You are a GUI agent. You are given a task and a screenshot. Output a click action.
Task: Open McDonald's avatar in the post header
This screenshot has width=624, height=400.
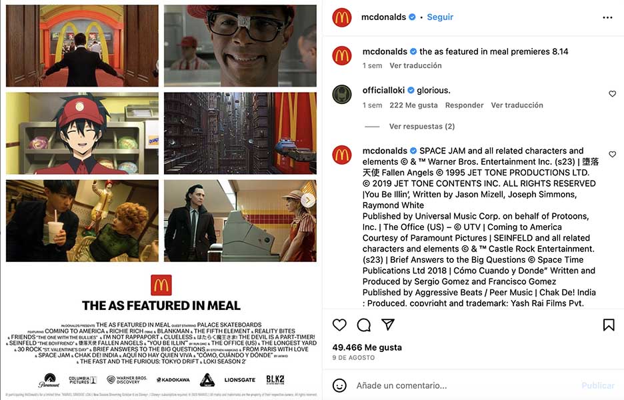[x=342, y=17]
